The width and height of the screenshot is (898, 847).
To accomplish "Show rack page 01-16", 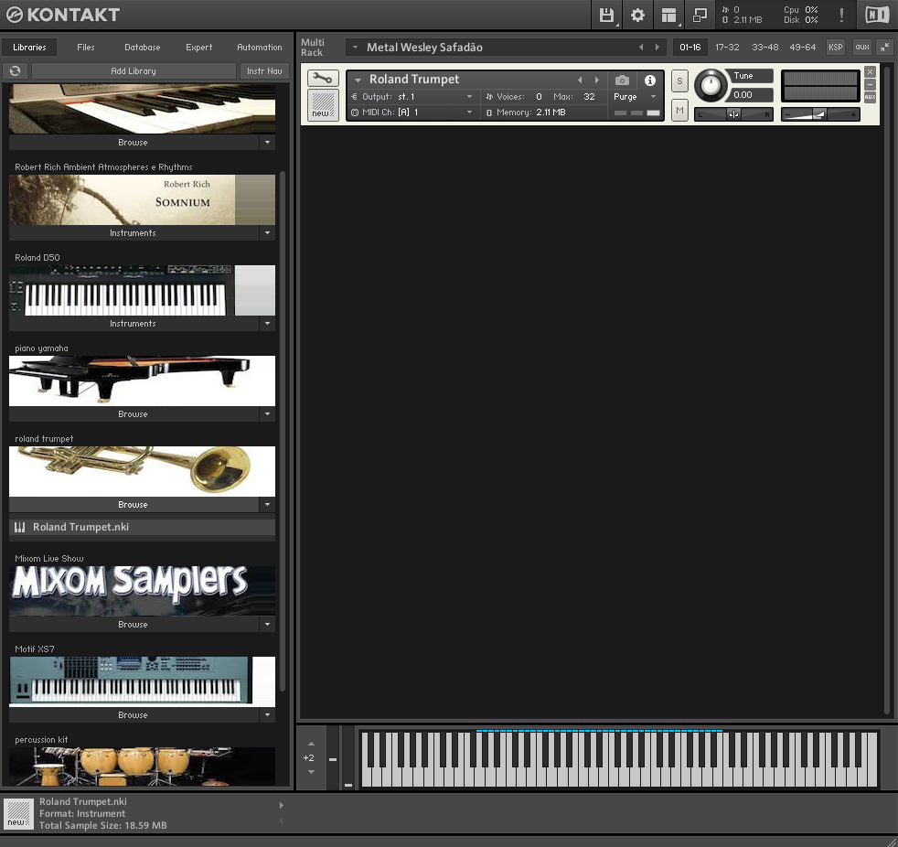I will 690,47.
